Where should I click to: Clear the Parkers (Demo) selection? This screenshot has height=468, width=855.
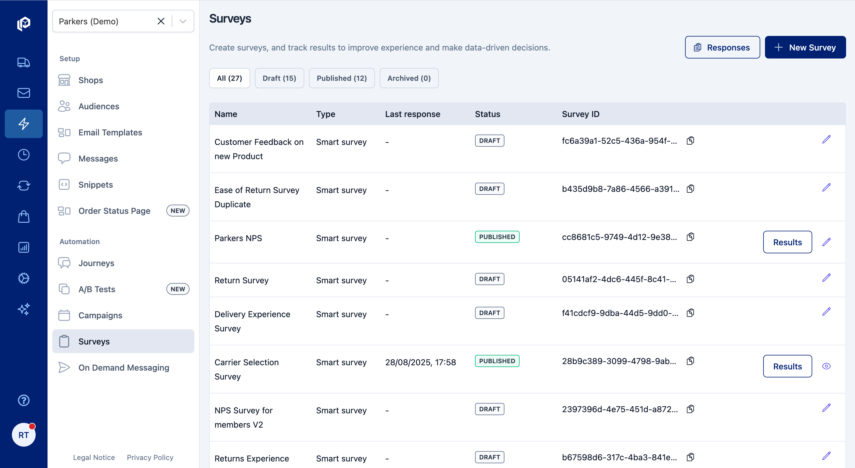pyautogui.click(x=161, y=21)
